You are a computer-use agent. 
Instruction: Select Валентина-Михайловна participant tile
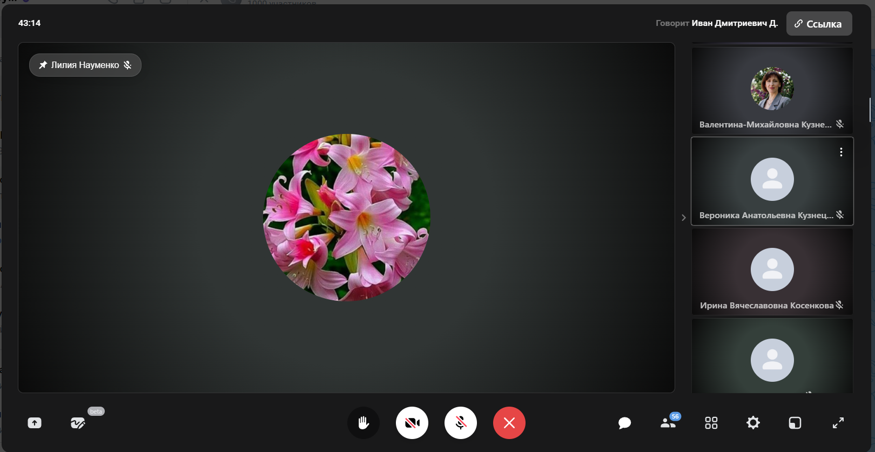click(x=772, y=90)
